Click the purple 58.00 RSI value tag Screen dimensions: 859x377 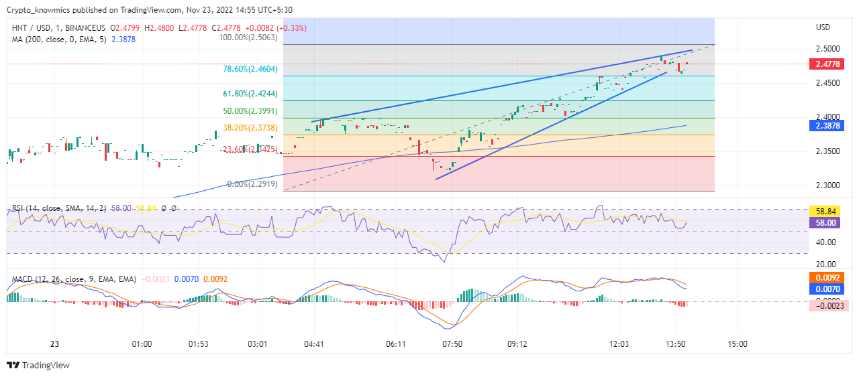tap(825, 222)
